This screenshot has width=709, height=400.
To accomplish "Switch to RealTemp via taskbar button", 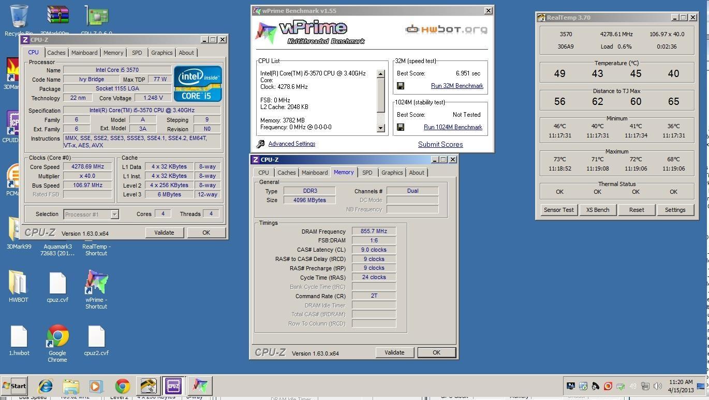I will pyautogui.click(x=148, y=386).
